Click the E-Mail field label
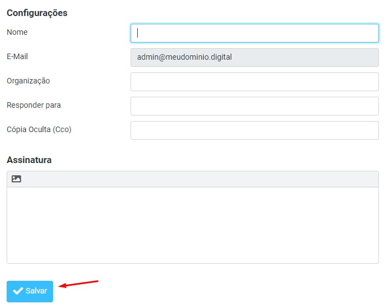The width and height of the screenshot is (385, 304). click(17, 56)
